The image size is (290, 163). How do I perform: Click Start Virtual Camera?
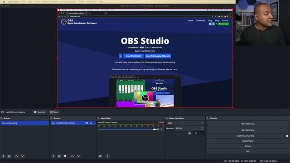click(245, 136)
